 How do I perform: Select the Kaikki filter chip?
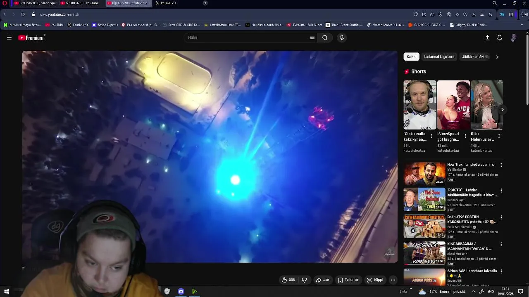pos(411,57)
